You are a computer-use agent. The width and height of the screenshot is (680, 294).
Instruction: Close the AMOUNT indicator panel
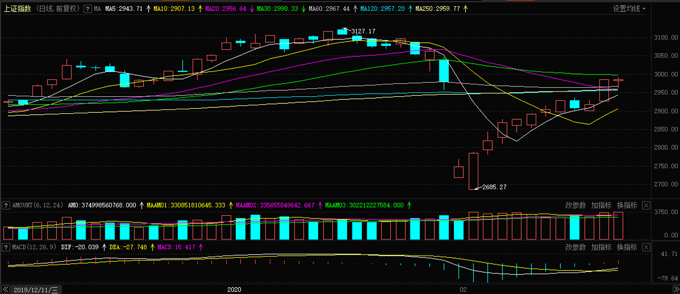click(646, 205)
